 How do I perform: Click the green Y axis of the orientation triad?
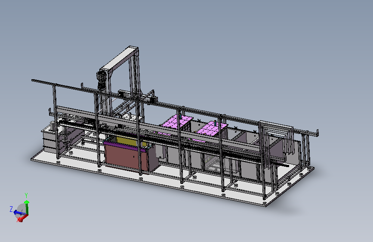[x=27, y=208]
